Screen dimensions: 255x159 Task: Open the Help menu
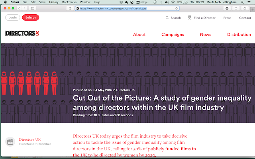pos(97,2)
